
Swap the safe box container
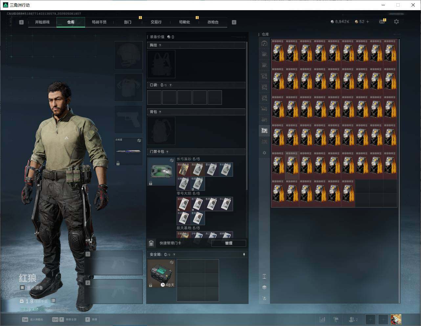pos(172,262)
